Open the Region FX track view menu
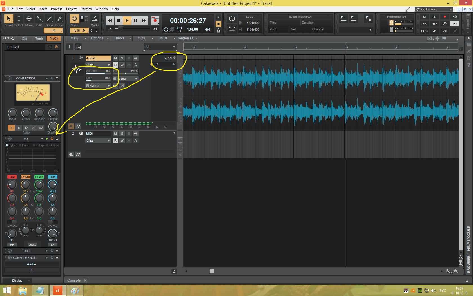Screen dimensions: 473x296 [188, 38]
